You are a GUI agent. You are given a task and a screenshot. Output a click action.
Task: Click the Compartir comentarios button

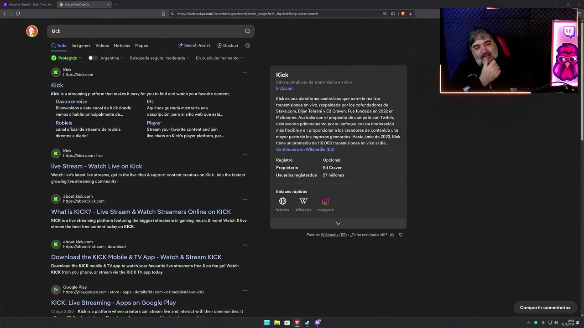(545, 307)
